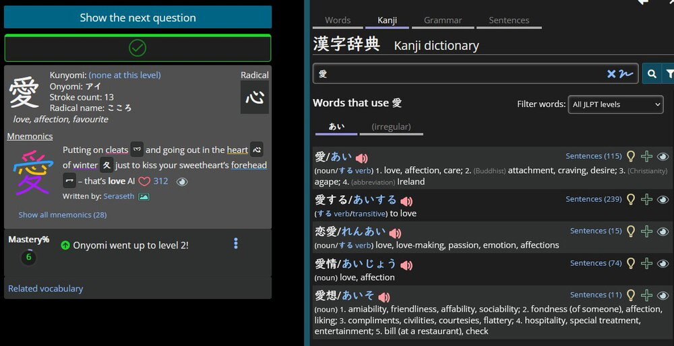Open Sentences (239) link for 愛する
The width and height of the screenshot is (674, 346).
pyautogui.click(x=594, y=199)
